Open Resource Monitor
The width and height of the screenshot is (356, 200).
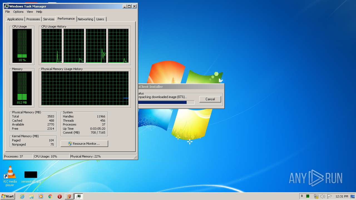pyautogui.click(x=84, y=144)
